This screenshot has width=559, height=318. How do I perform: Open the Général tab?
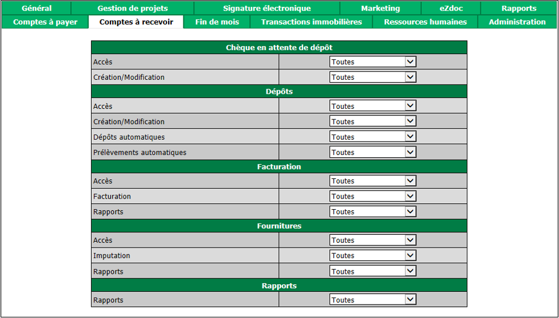pos(36,8)
